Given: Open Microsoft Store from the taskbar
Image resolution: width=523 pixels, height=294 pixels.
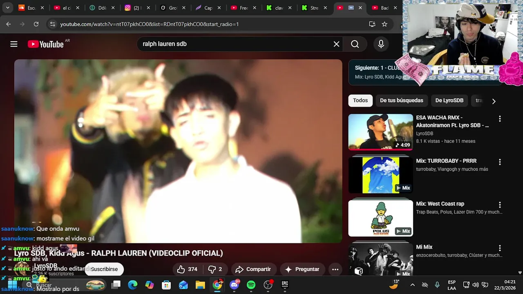Looking at the screenshot, I should click(x=166, y=285).
